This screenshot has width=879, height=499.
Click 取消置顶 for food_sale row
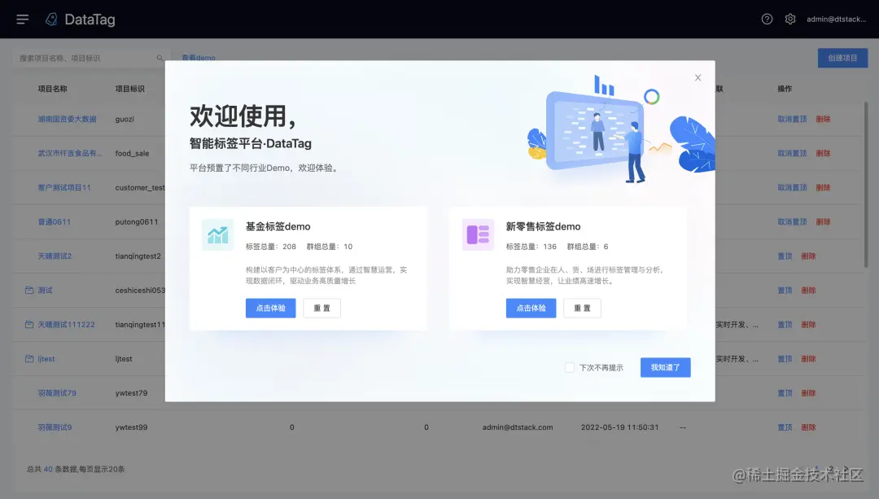[792, 153]
